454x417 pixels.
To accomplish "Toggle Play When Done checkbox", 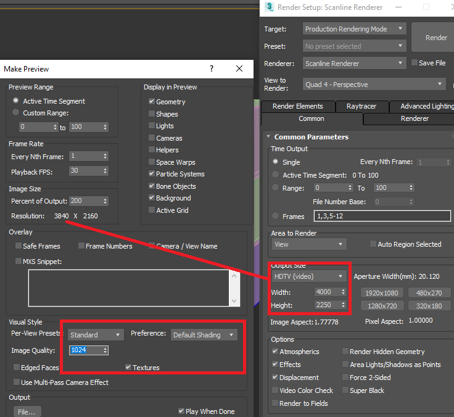I will point(181,411).
